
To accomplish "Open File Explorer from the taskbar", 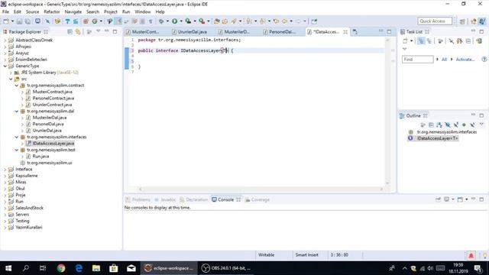I will point(96,268).
